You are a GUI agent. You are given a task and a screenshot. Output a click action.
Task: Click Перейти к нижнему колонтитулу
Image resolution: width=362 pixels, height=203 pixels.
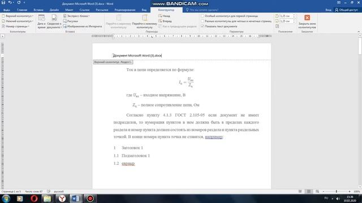pyautogui.click(x=145, y=22)
